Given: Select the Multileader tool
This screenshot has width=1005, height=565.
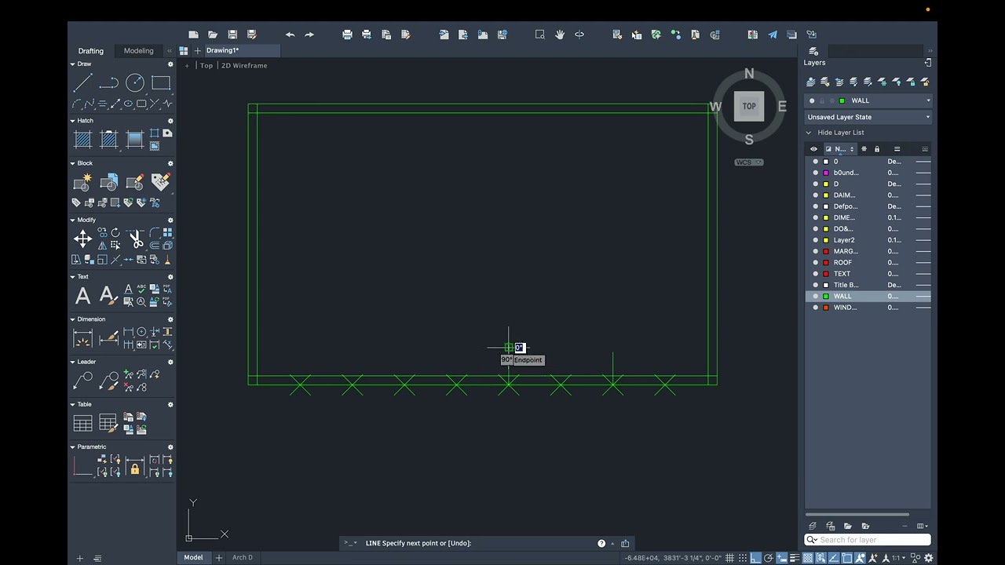Looking at the screenshot, I should click(82, 381).
